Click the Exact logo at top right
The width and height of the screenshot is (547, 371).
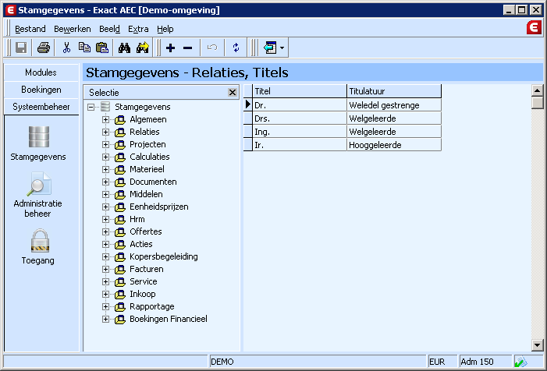(x=534, y=27)
